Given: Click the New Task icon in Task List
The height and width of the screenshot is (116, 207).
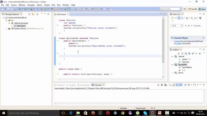Looking at the screenshot, I should click(x=172, y=18).
